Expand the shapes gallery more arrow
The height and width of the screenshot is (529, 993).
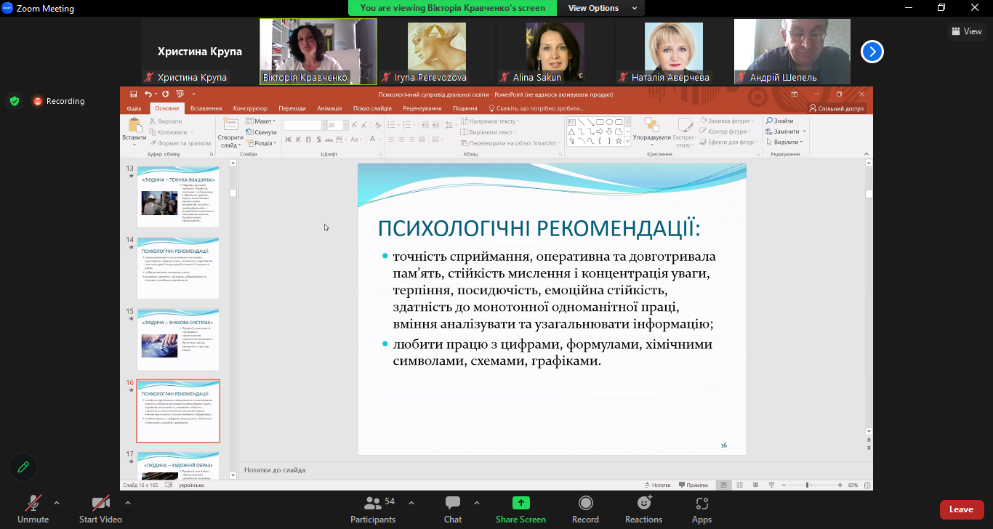[627, 142]
